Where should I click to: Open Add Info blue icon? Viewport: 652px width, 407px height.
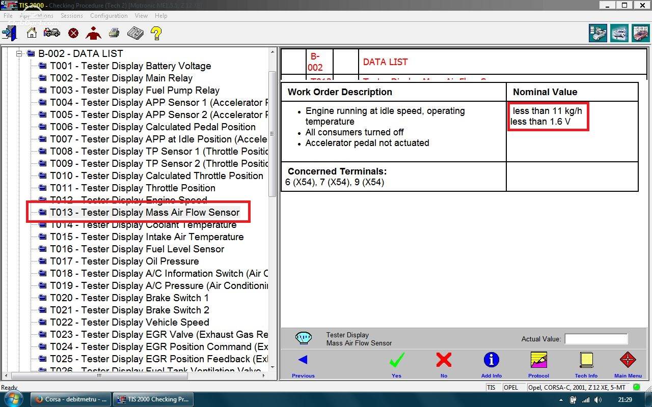tap(491, 364)
